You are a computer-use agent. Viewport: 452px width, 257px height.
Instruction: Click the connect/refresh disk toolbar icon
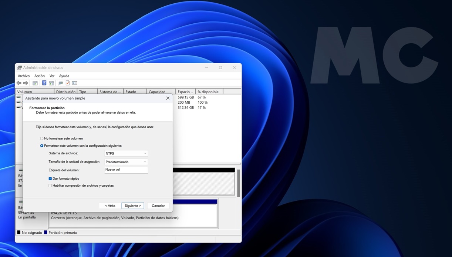(60, 83)
